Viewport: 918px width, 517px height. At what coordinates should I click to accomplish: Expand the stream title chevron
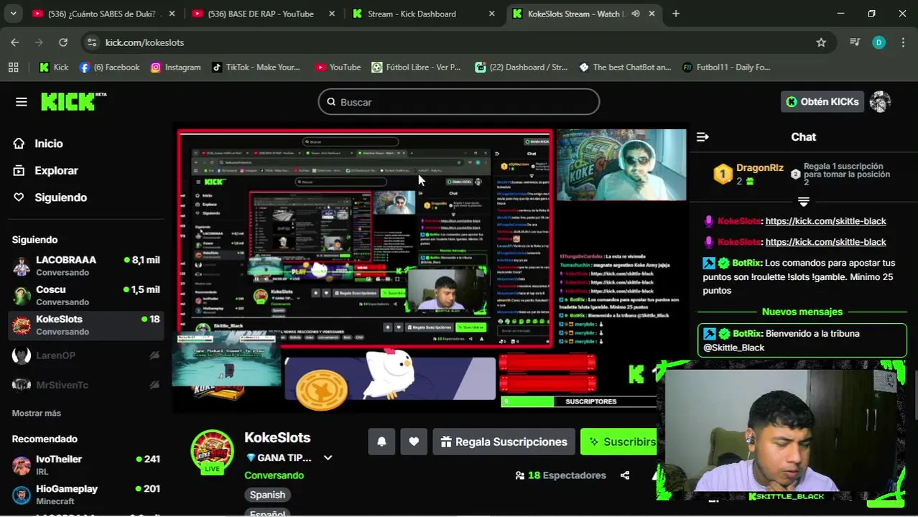coord(328,458)
